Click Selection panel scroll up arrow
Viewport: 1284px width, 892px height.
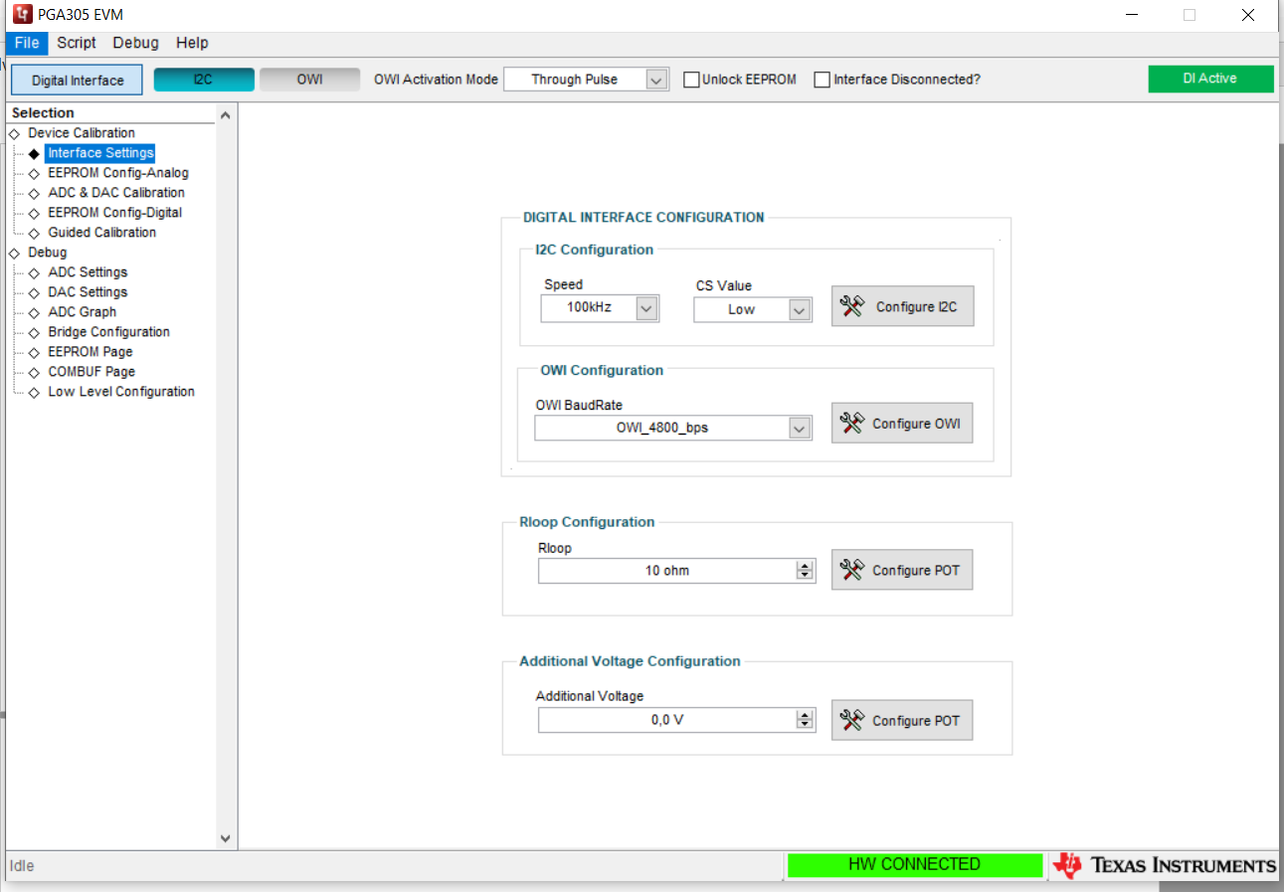(225, 115)
